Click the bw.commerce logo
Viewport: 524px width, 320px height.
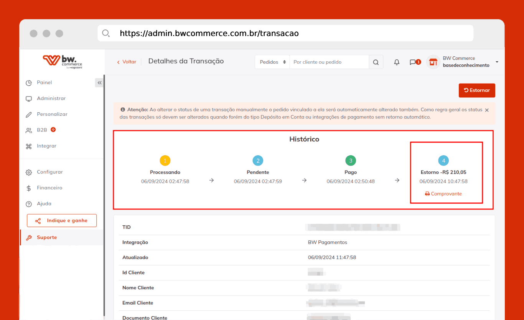[x=62, y=62]
